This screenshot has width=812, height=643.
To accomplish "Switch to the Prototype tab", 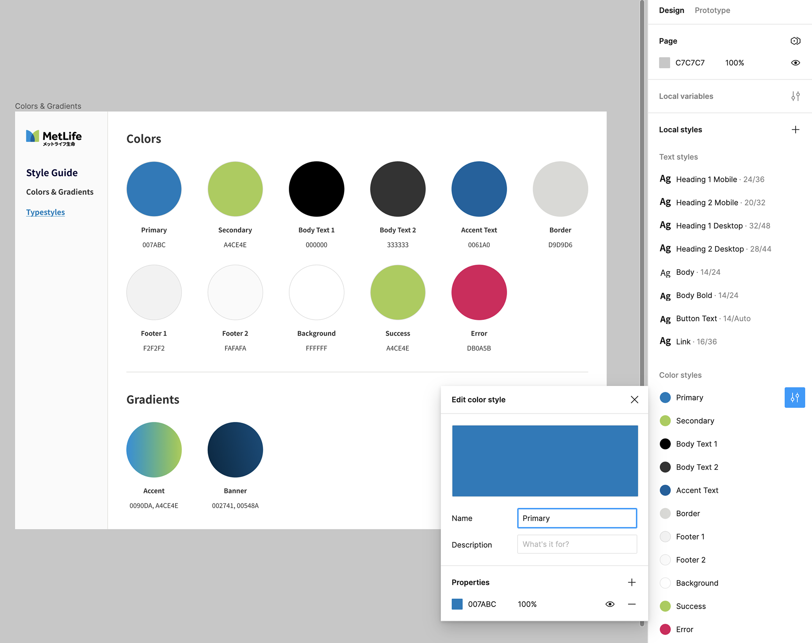I will [x=712, y=10].
